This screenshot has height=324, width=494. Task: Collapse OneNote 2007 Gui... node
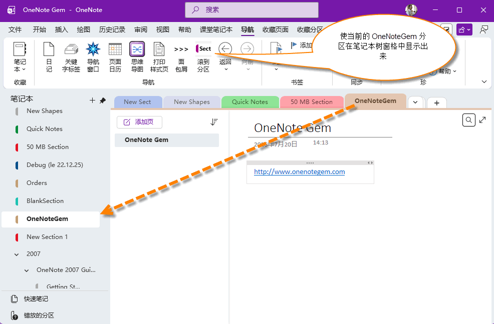[x=27, y=270]
